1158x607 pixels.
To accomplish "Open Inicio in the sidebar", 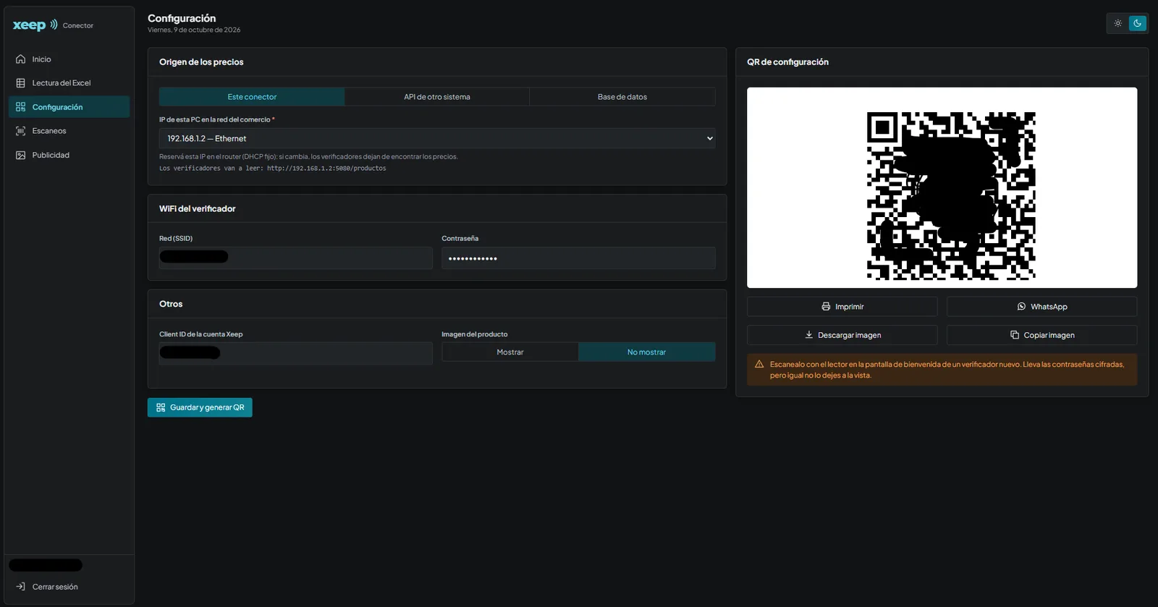I will [69, 59].
